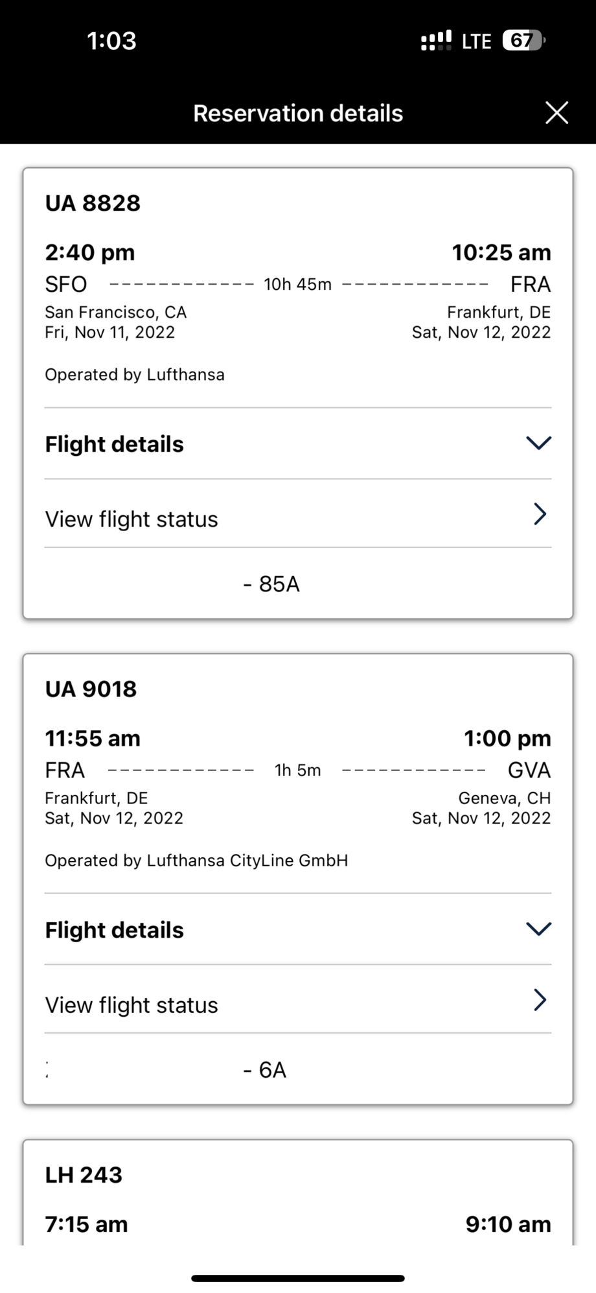596x1293 pixels.
Task: Select the UA 8828 flight number heading
Action: 93,204
